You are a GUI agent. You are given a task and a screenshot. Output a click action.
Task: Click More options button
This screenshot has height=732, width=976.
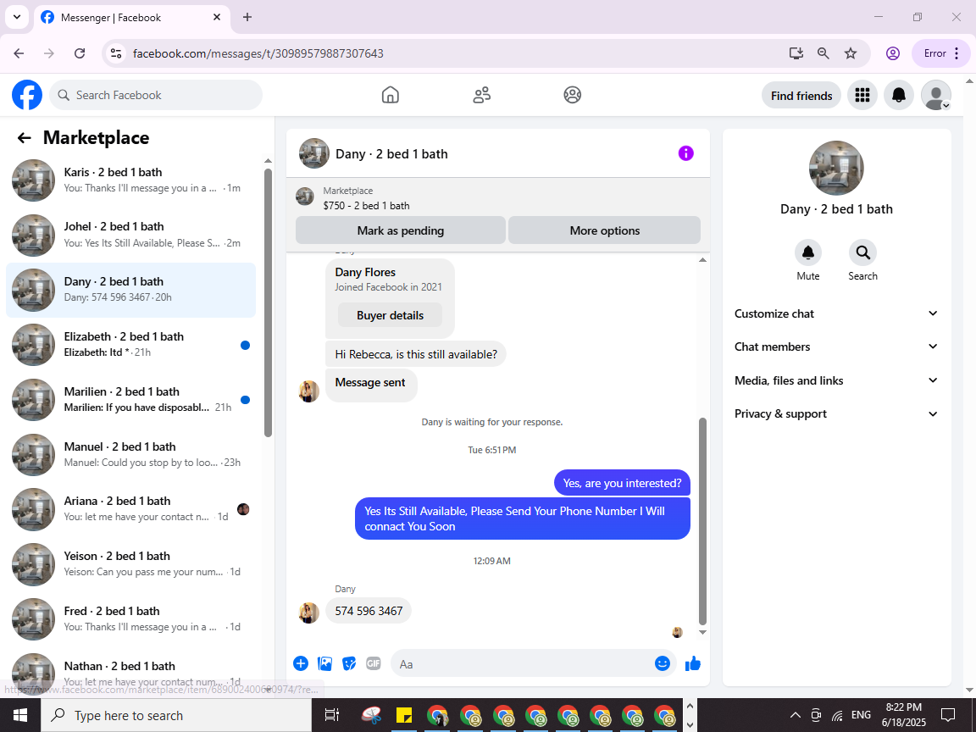[x=604, y=230]
